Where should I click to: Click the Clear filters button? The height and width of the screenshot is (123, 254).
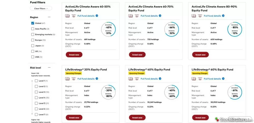(x=41, y=9)
